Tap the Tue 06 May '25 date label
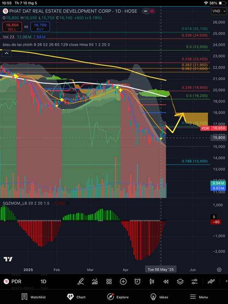 [161, 269]
